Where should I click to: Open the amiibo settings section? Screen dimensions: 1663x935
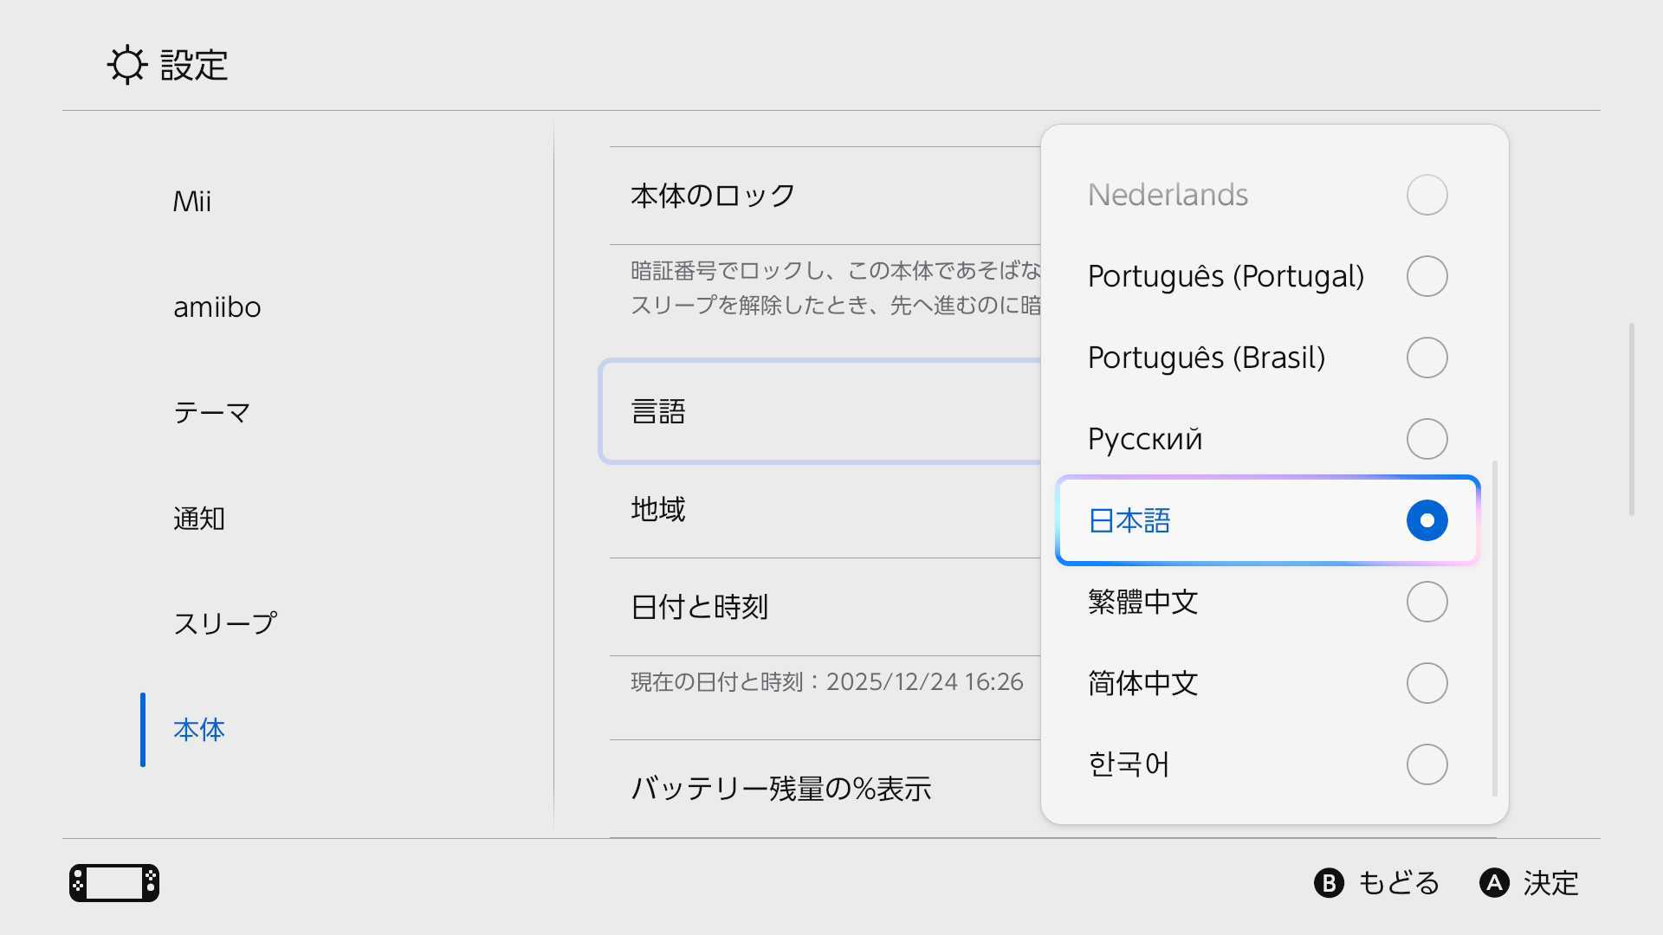coord(217,306)
